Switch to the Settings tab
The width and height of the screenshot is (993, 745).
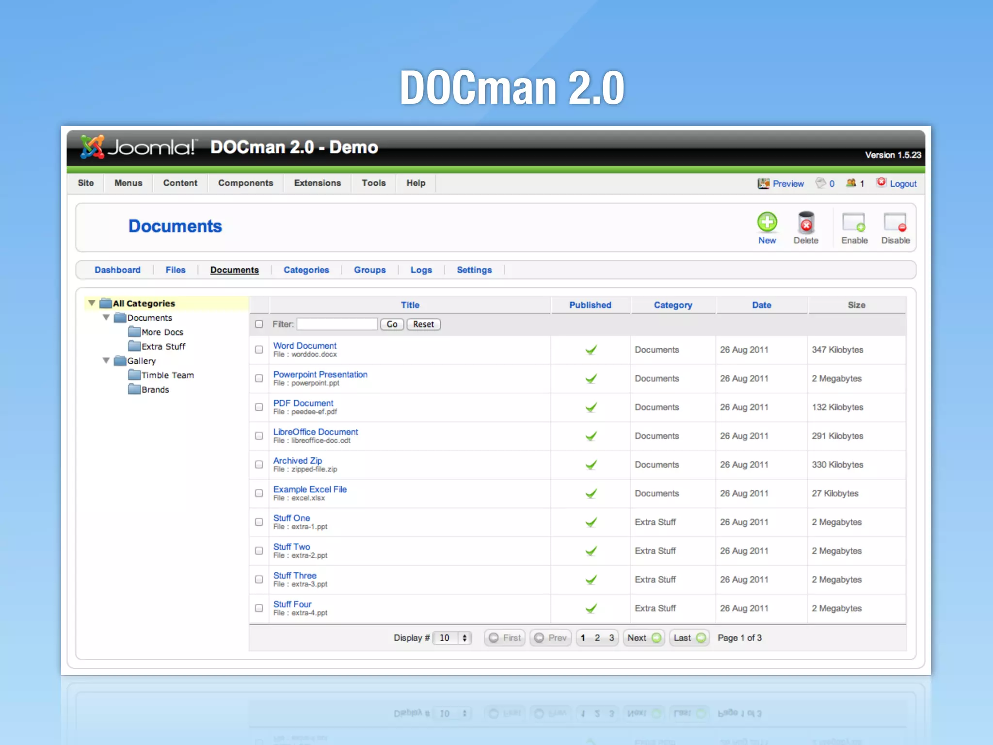(474, 270)
